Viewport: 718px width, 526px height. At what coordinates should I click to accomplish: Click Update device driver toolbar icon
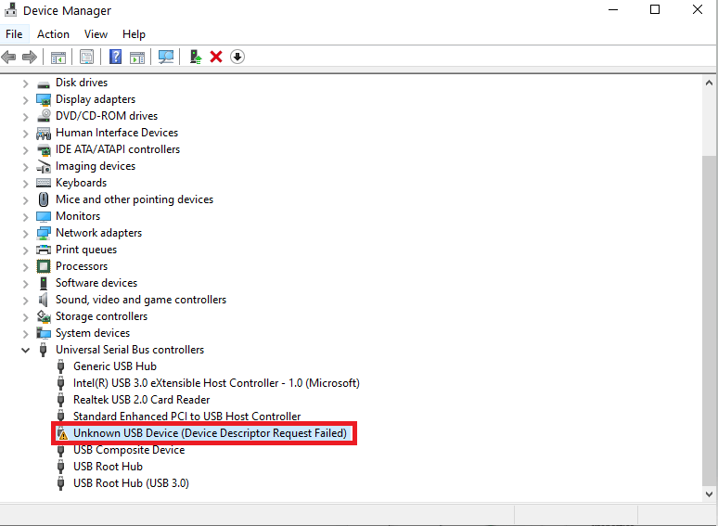pos(196,57)
